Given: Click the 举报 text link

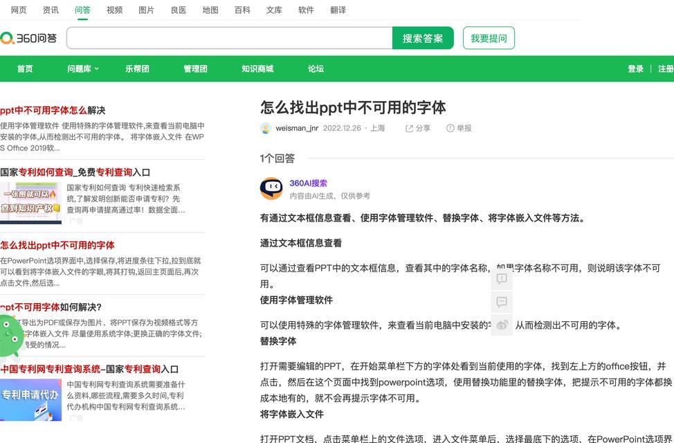Looking at the screenshot, I should [x=464, y=128].
